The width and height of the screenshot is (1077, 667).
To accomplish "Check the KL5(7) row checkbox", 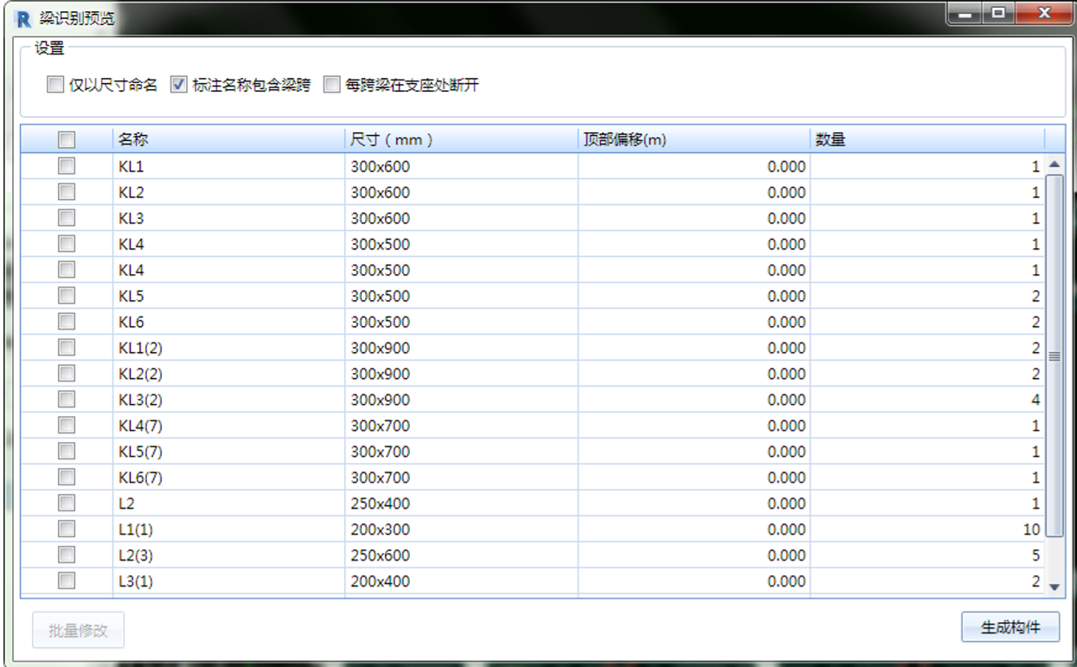I will (67, 452).
